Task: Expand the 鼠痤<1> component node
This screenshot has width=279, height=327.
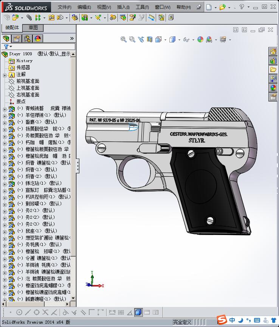Action: pyautogui.click(x=5, y=232)
